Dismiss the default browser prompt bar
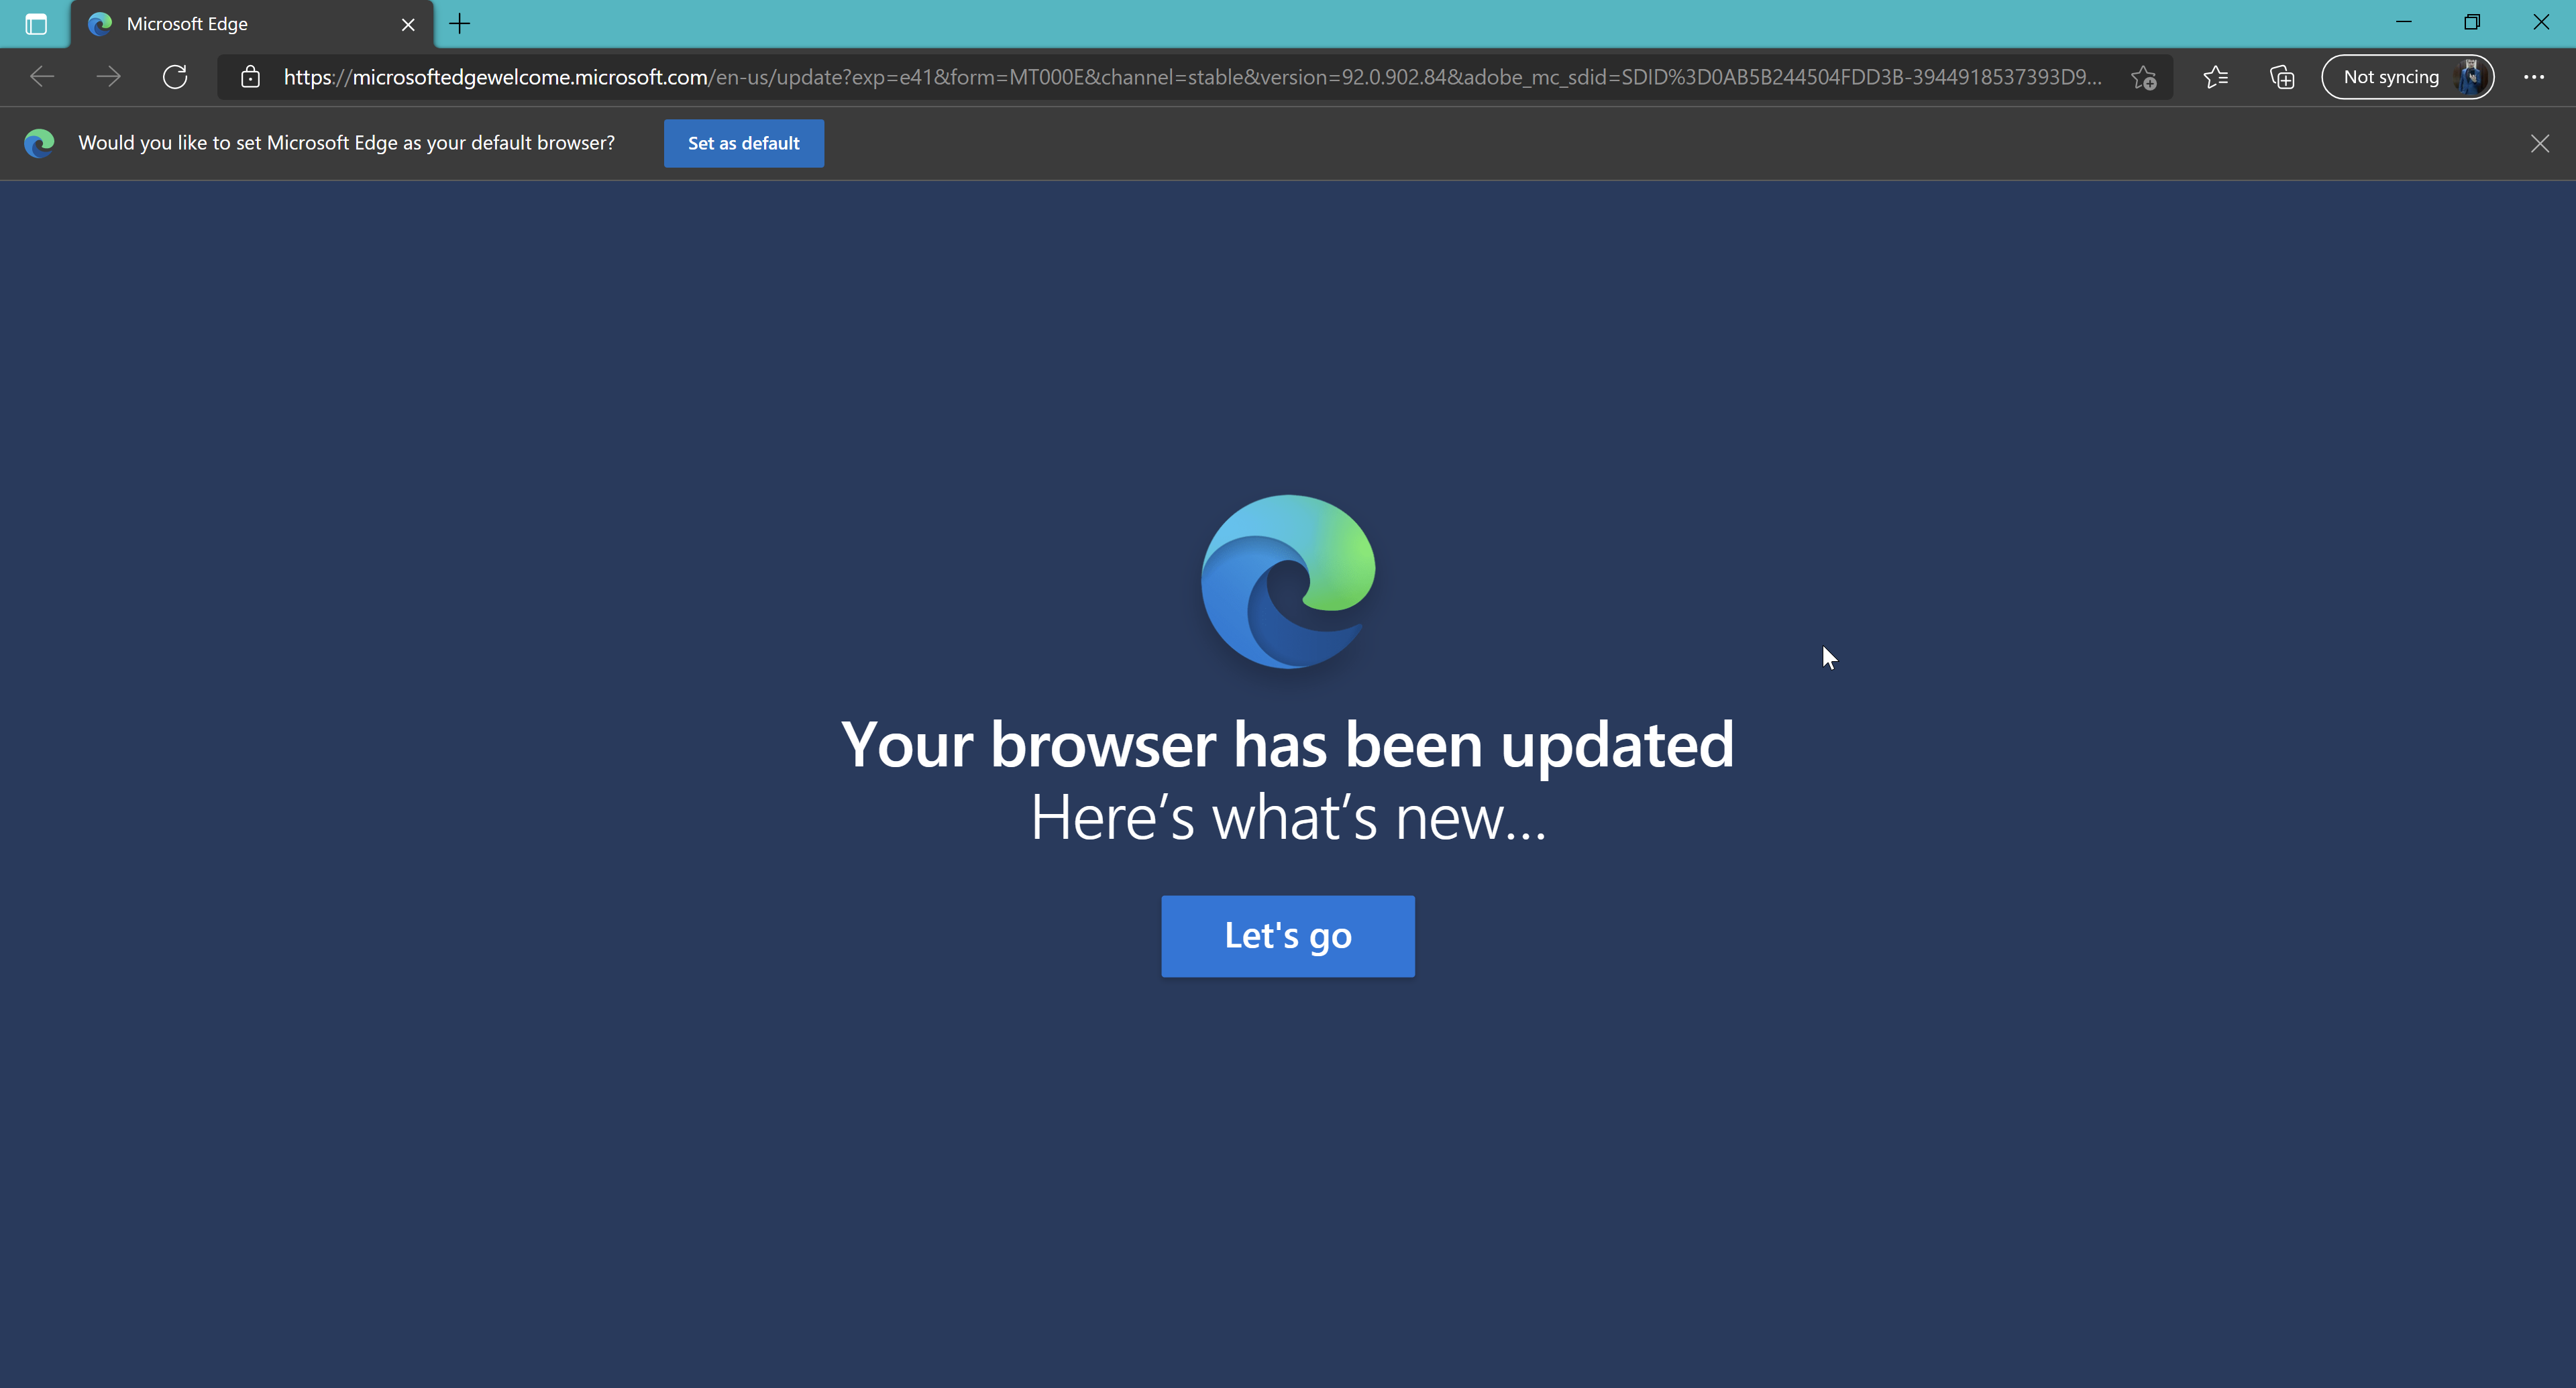 click(x=2540, y=144)
